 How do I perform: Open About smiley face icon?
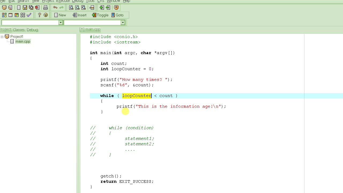click(x=46, y=15)
